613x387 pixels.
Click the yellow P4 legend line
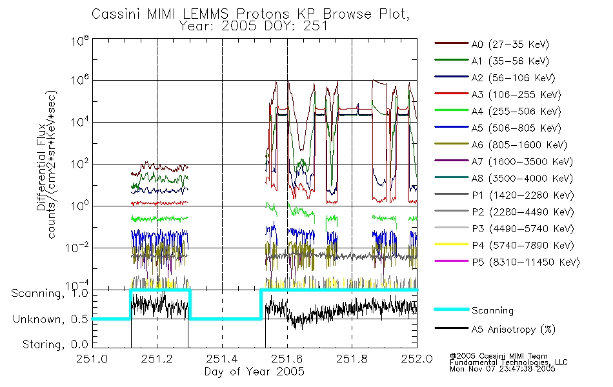click(451, 244)
